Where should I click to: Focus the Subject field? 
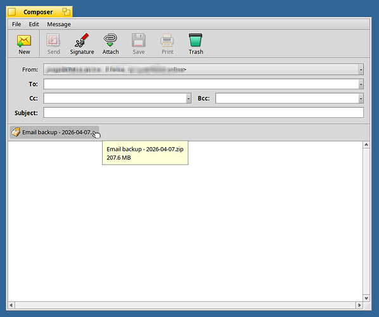coord(203,113)
